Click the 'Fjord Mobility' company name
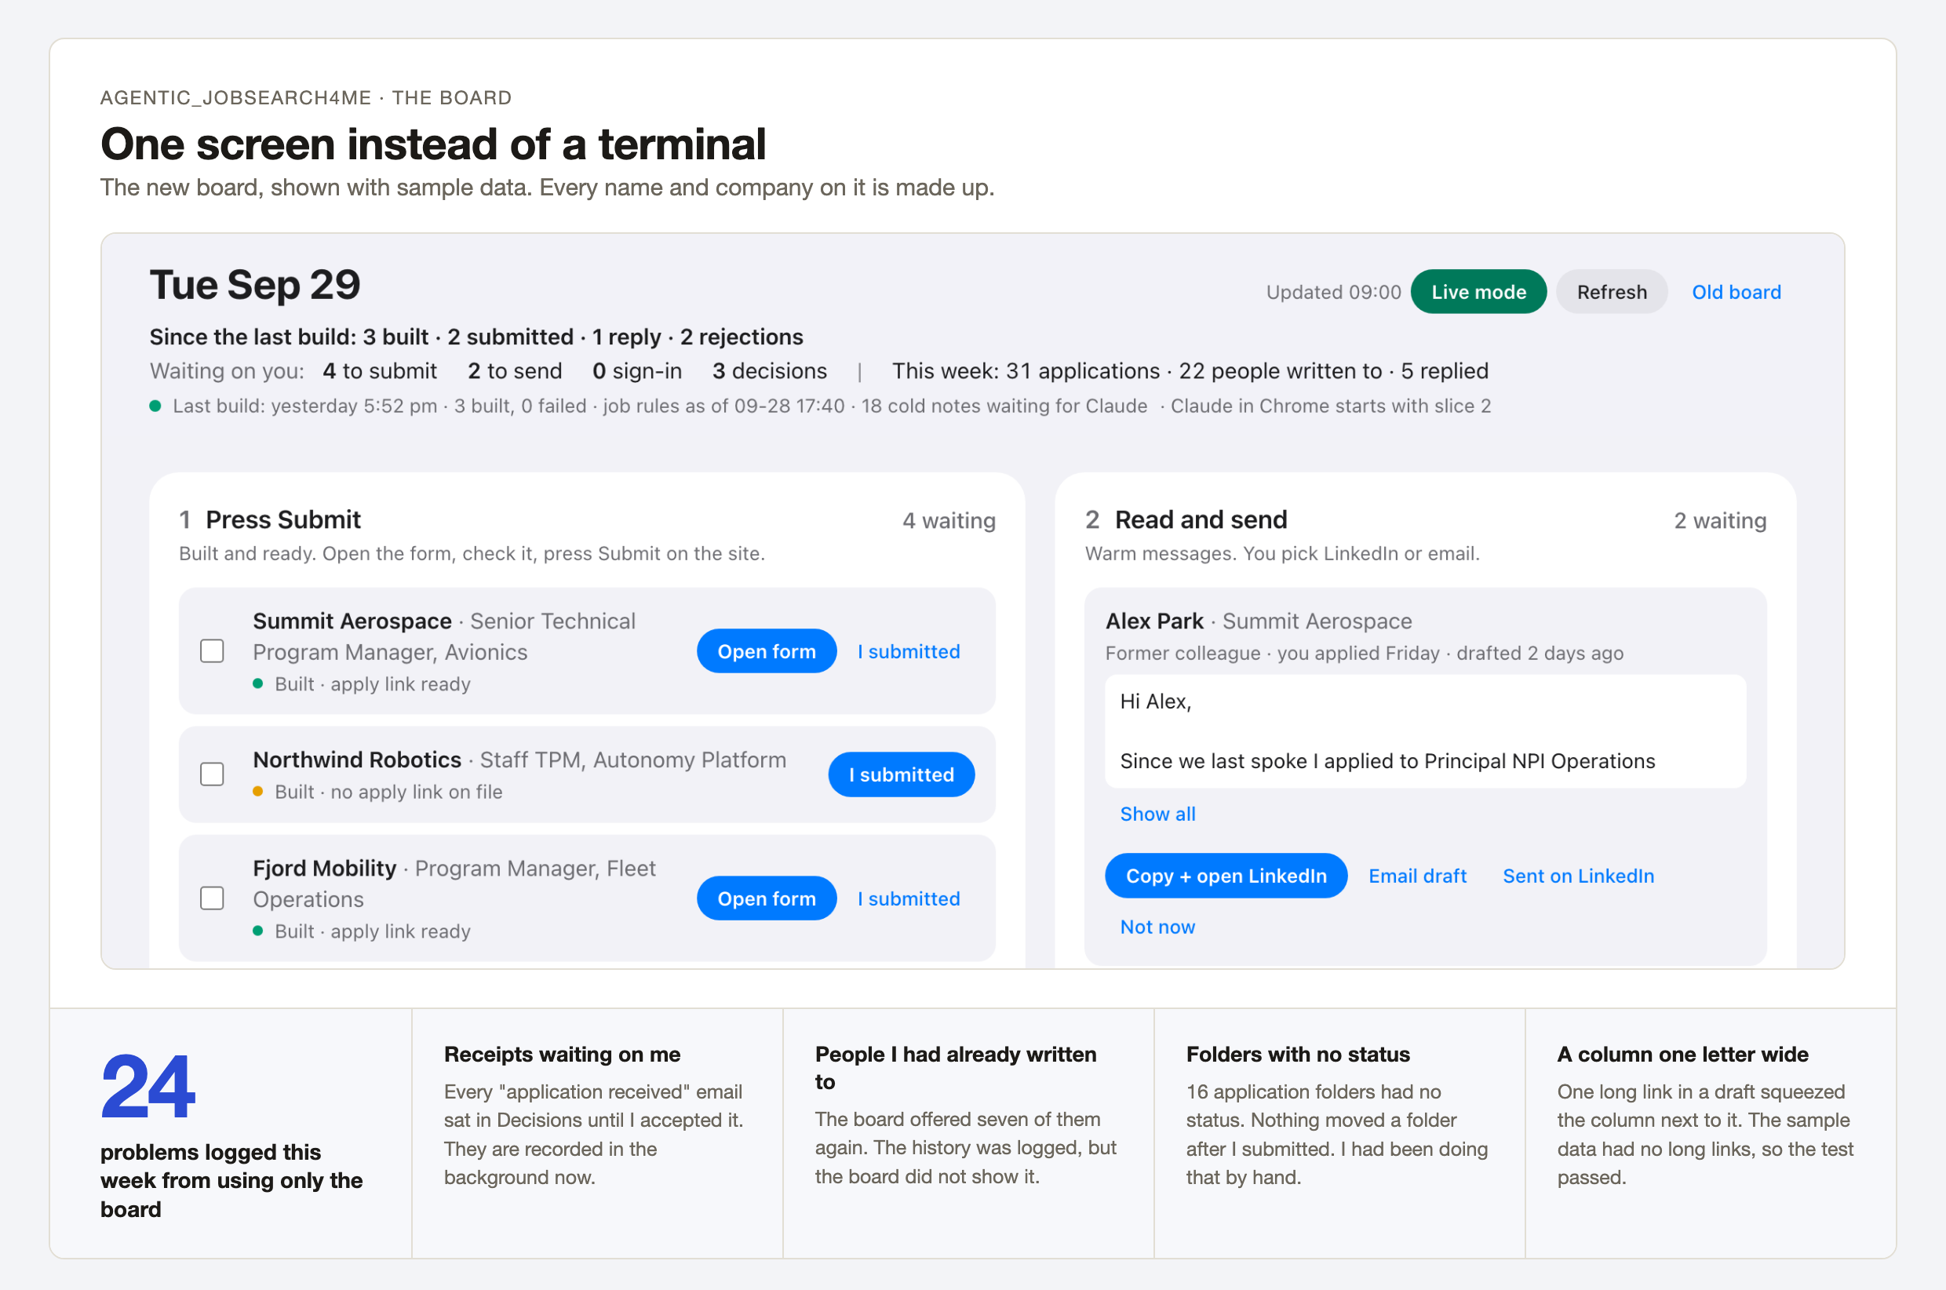Screen dimensions: 1946x1290 324,868
